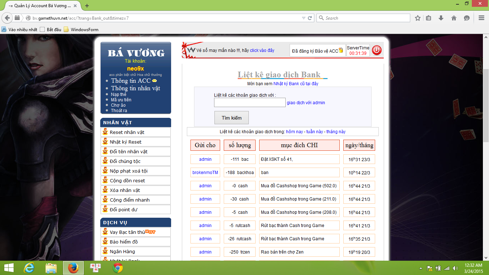Open WindowsForm bookmark folder
Viewport: 489px width, 275px height.
[81, 29]
